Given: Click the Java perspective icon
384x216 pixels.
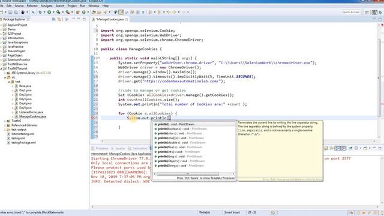Looking at the screenshot, I should 374,12.
